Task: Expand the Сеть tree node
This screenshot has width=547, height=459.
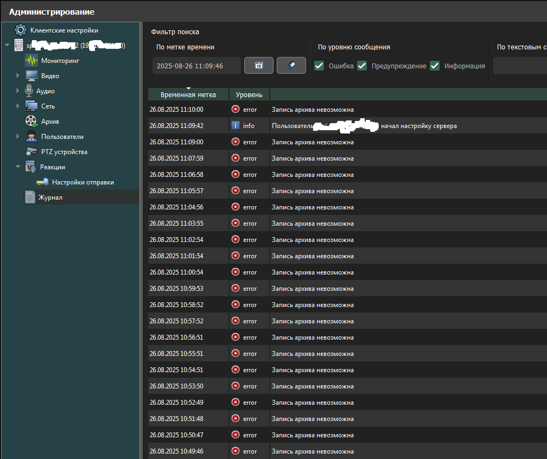Action: click(x=17, y=106)
